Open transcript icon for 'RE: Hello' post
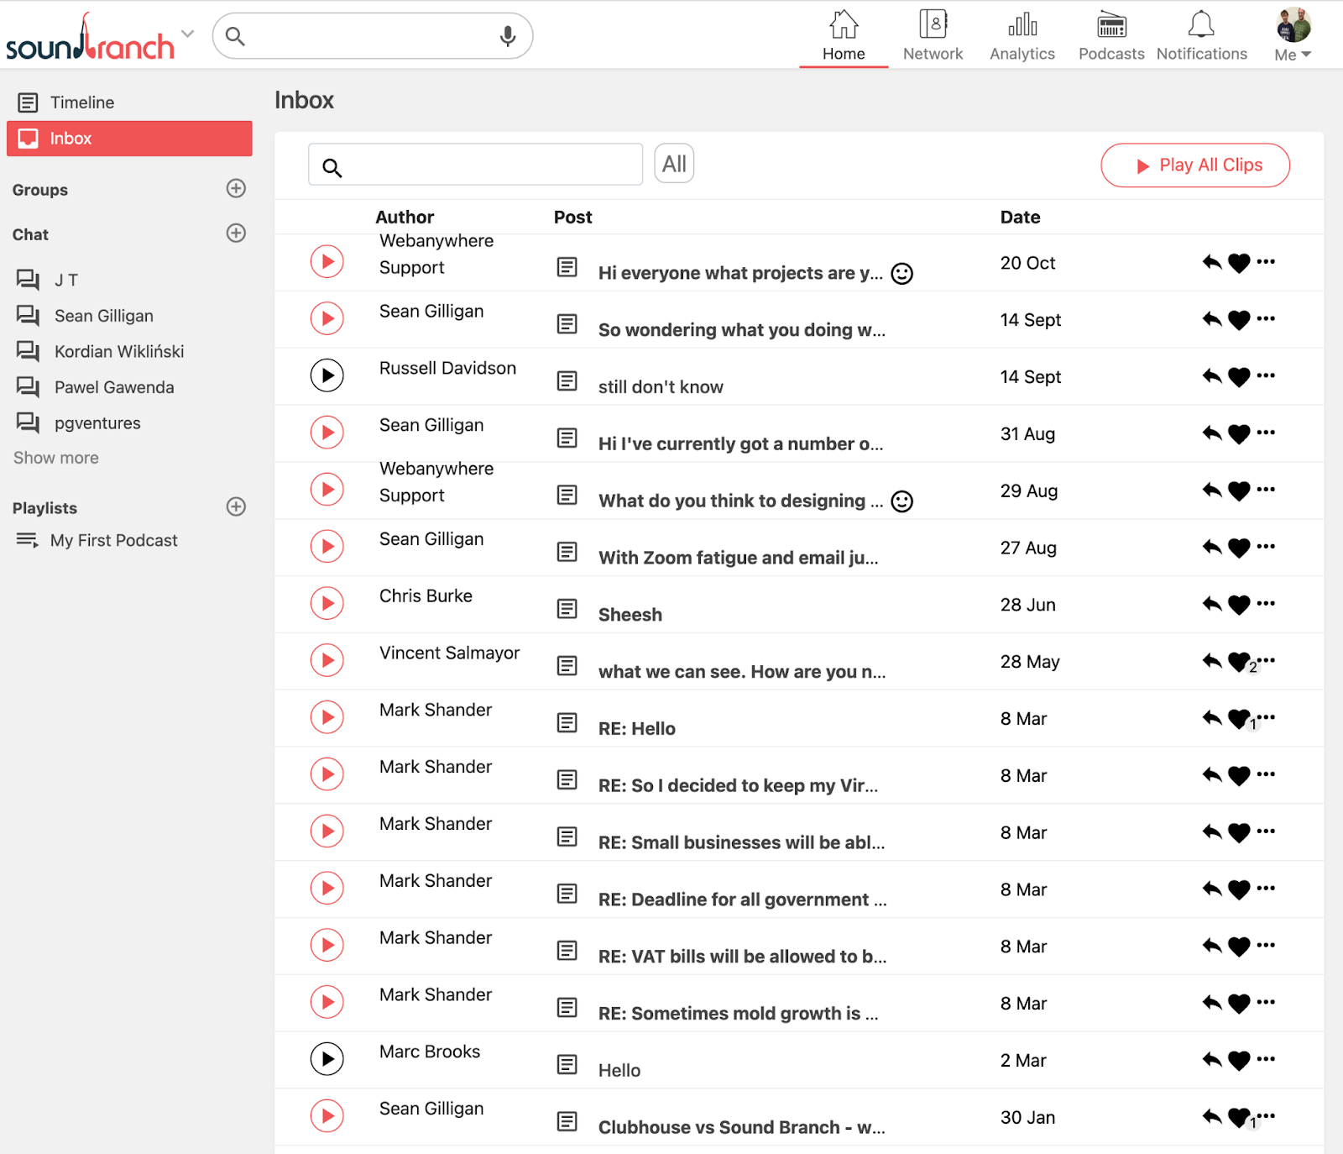This screenshot has width=1343, height=1154. 567,723
